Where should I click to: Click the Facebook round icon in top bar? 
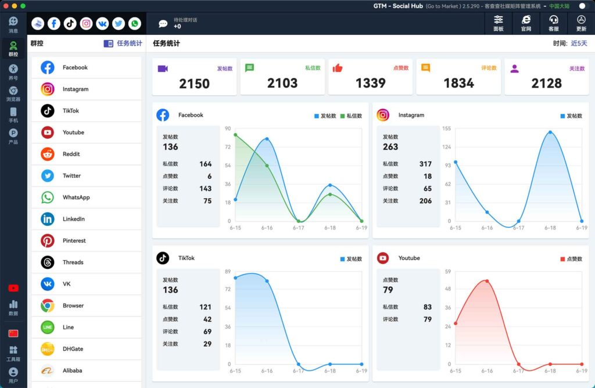point(54,23)
